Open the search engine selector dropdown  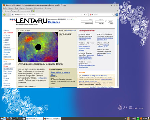point(91,15)
